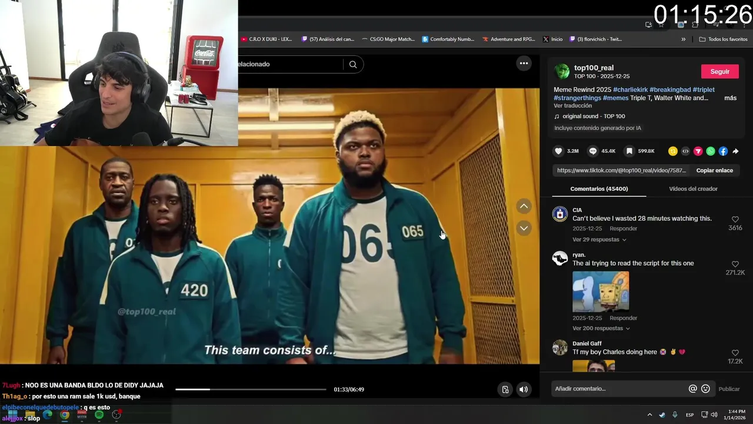
Task: Open the '(57) Análisis del can...' bookmark
Action: (x=328, y=39)
